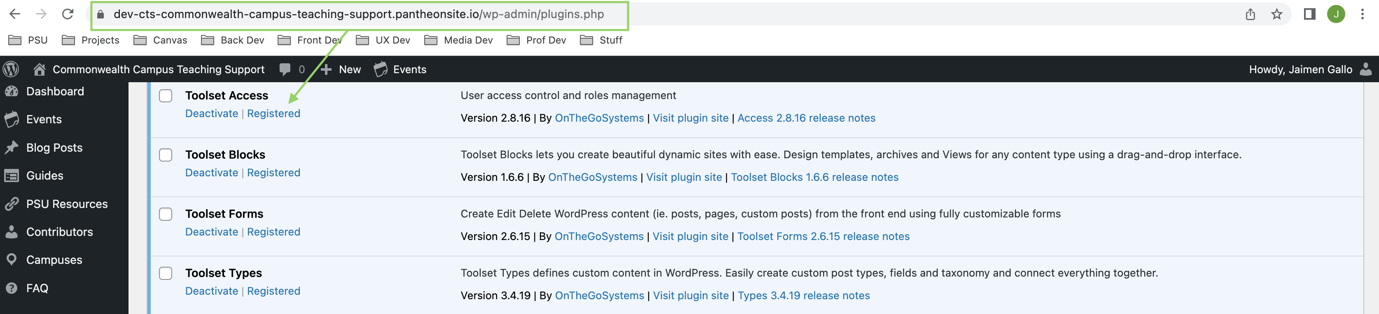This screenshot has width=1379, height=314.
Task: Click the PSU Resources link icon
Action: click(12, 204)
